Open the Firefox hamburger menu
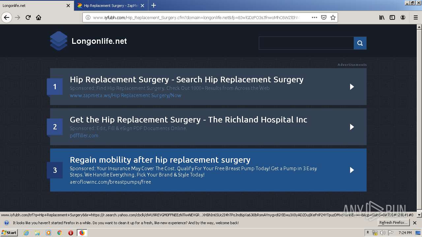This screenshot has height=237, width=422. 415,17
